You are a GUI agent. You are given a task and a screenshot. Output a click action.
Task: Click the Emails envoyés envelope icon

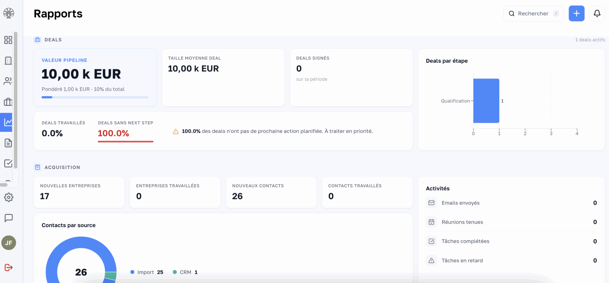[431, 203]
